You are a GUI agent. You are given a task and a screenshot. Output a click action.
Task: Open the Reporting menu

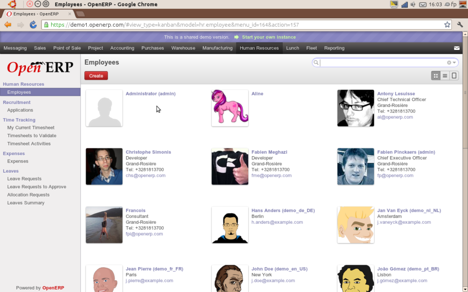334,48
